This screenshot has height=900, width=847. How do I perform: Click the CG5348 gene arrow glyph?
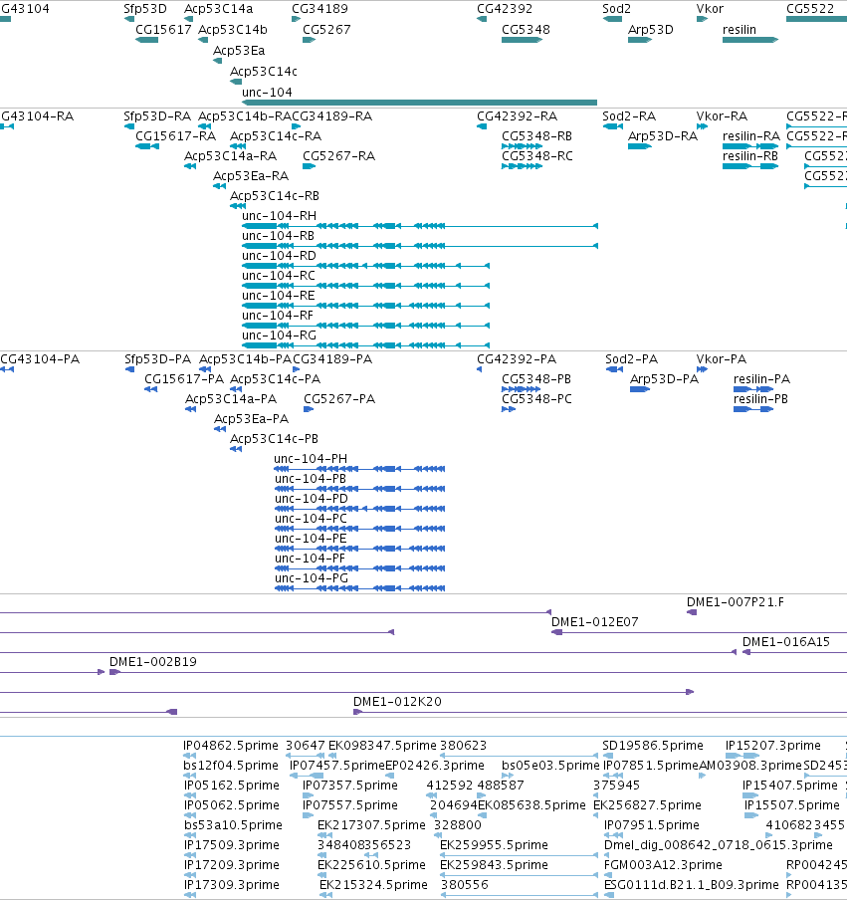click(522, 40)
